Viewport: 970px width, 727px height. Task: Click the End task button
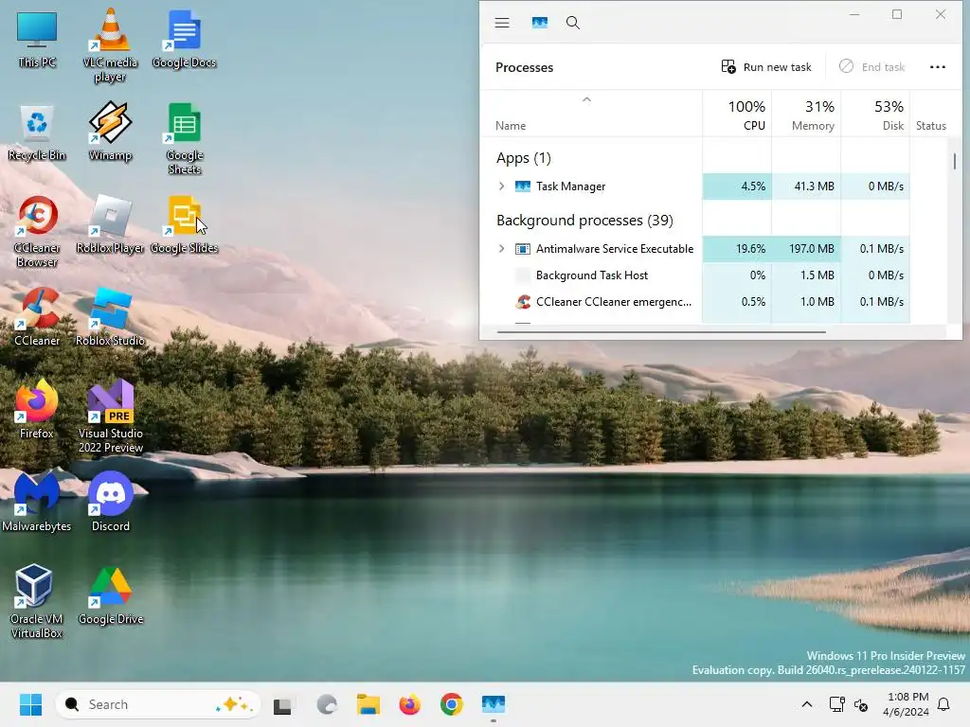(x=871, y=67)
